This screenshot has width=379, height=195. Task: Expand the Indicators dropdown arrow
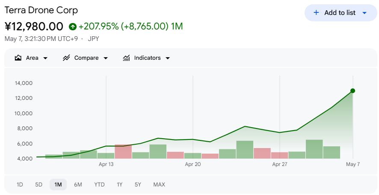pyautogui.click(x=168, y=58)
